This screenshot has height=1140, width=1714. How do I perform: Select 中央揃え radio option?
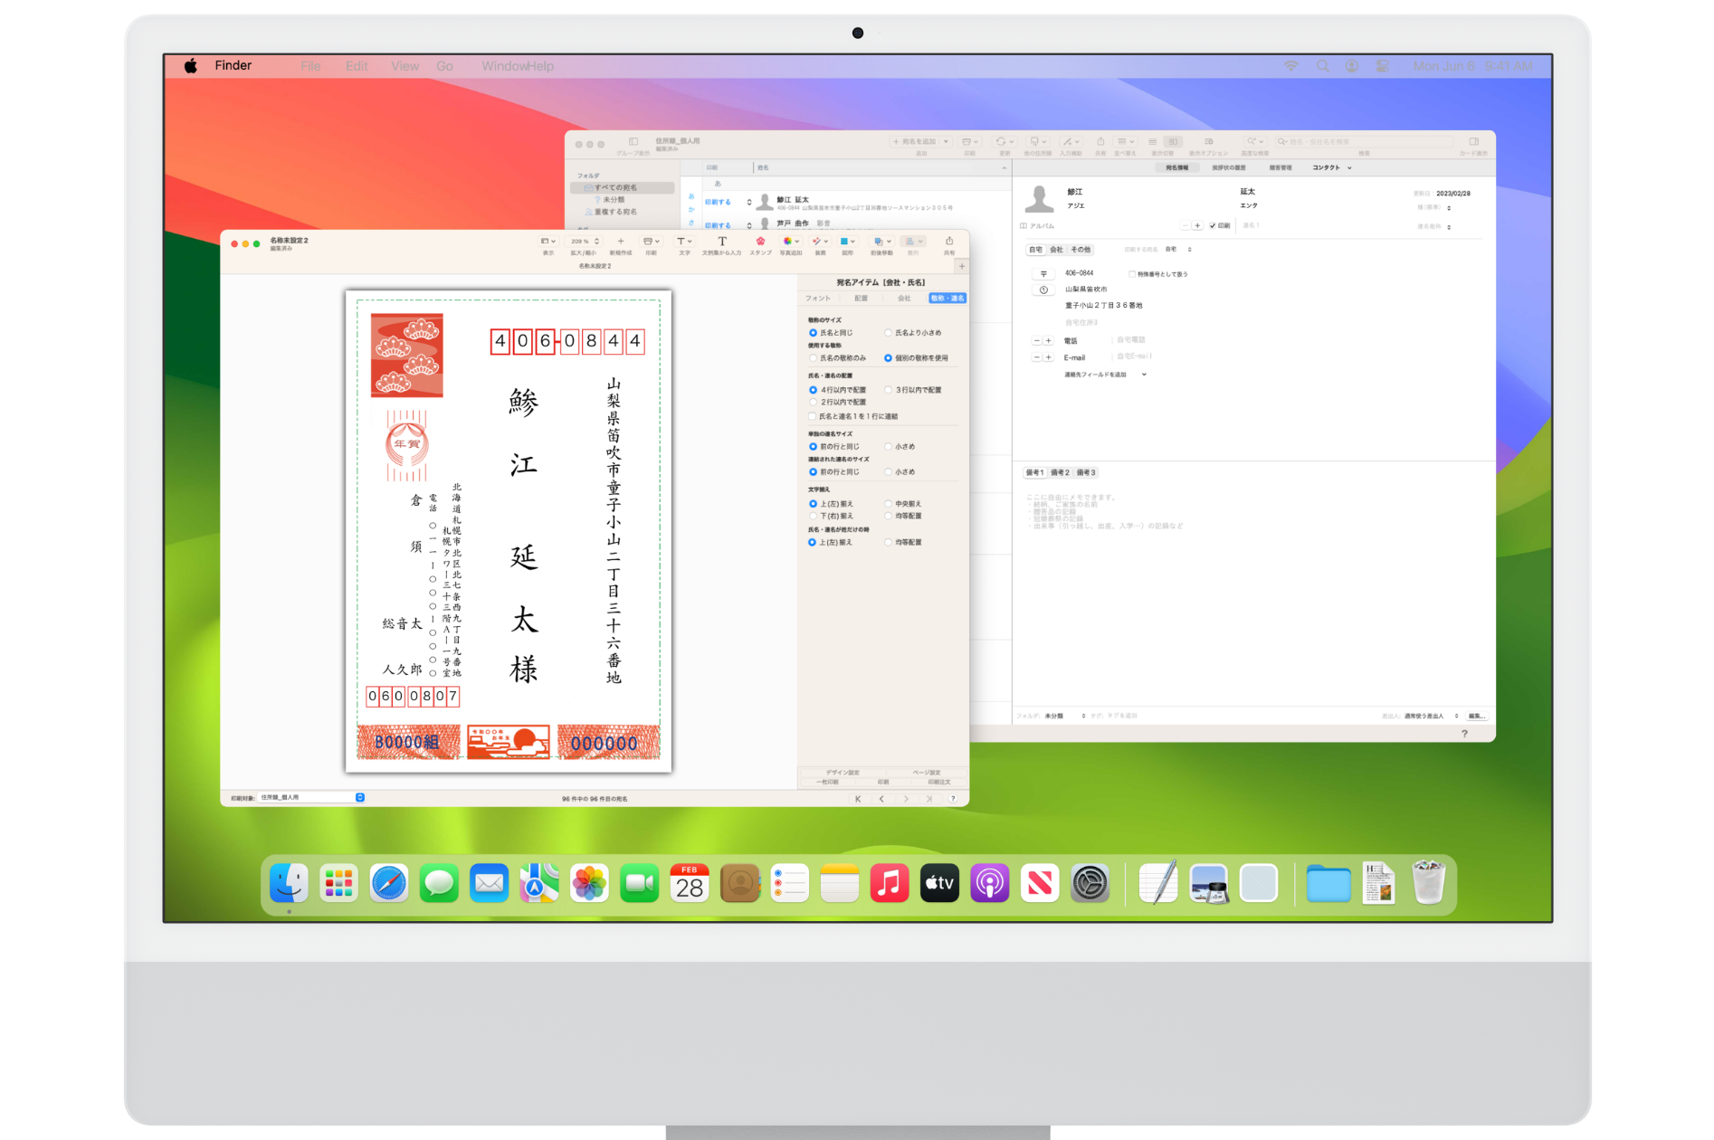click(x=889, y=504)
